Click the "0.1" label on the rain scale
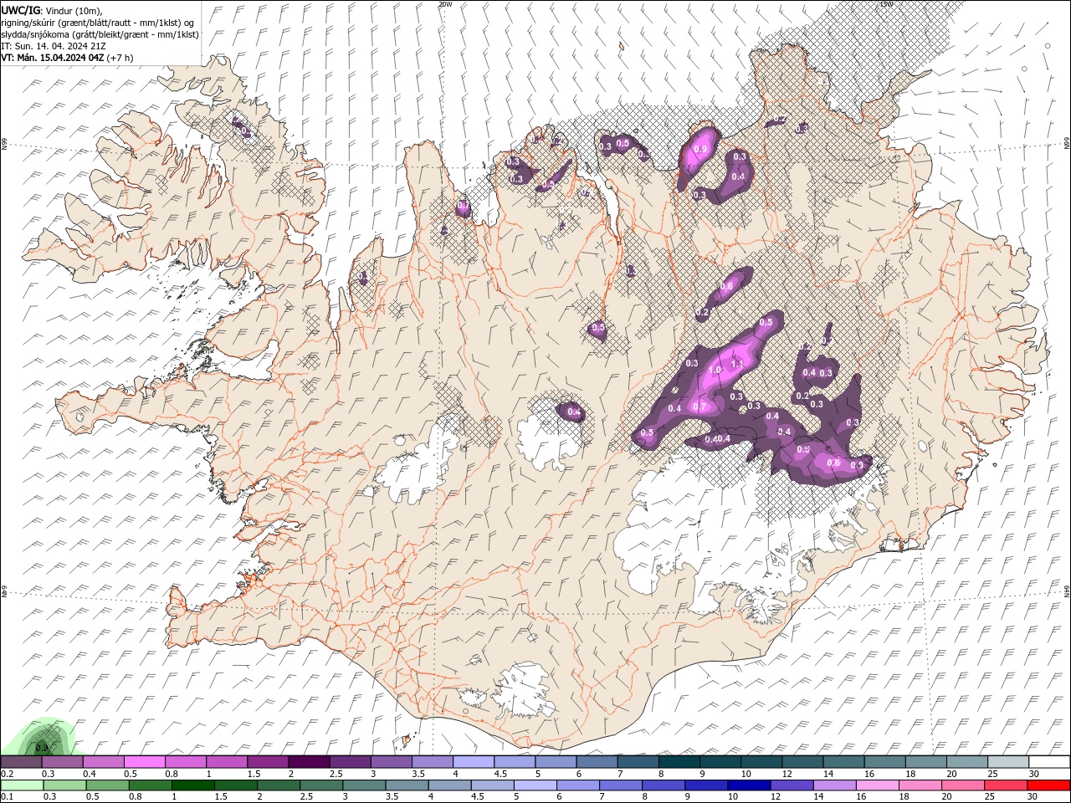Viewport: 1071px width, 803px height. pos(8,796)
